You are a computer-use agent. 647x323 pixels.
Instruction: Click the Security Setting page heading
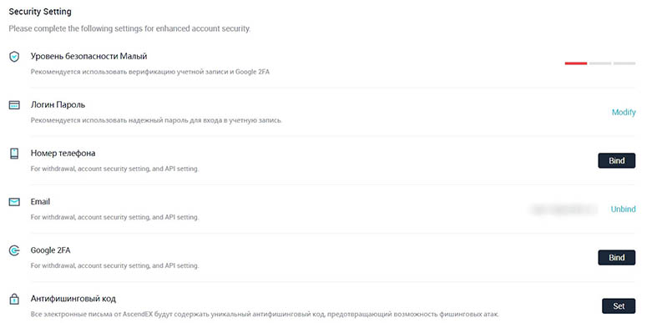pos(40,12)
